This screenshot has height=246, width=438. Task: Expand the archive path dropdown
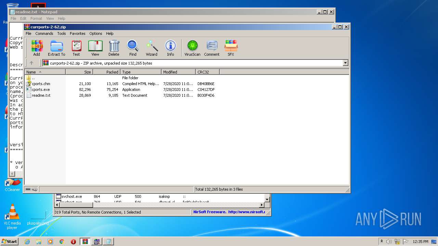(345, 63)
